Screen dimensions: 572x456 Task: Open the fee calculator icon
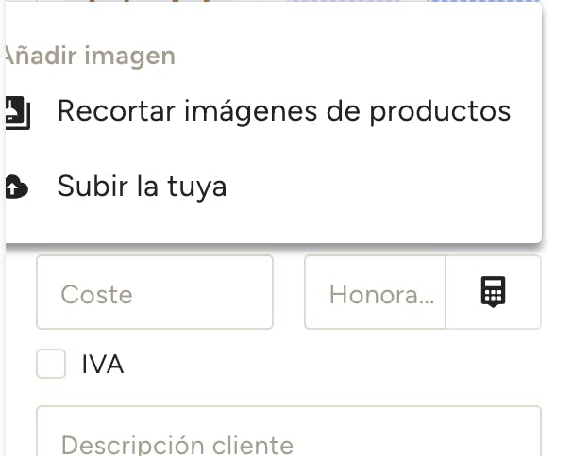point(493,293)
